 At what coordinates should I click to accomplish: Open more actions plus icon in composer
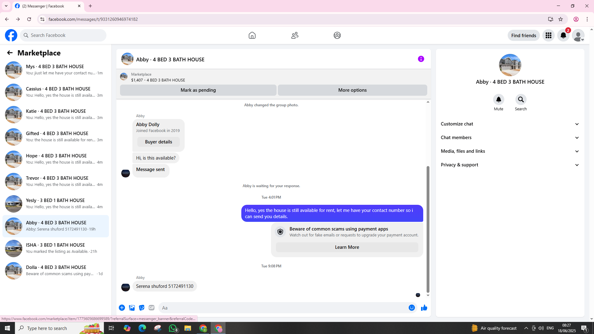122,308
